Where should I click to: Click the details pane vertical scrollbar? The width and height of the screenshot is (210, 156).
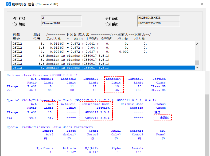tap(207, 120)
